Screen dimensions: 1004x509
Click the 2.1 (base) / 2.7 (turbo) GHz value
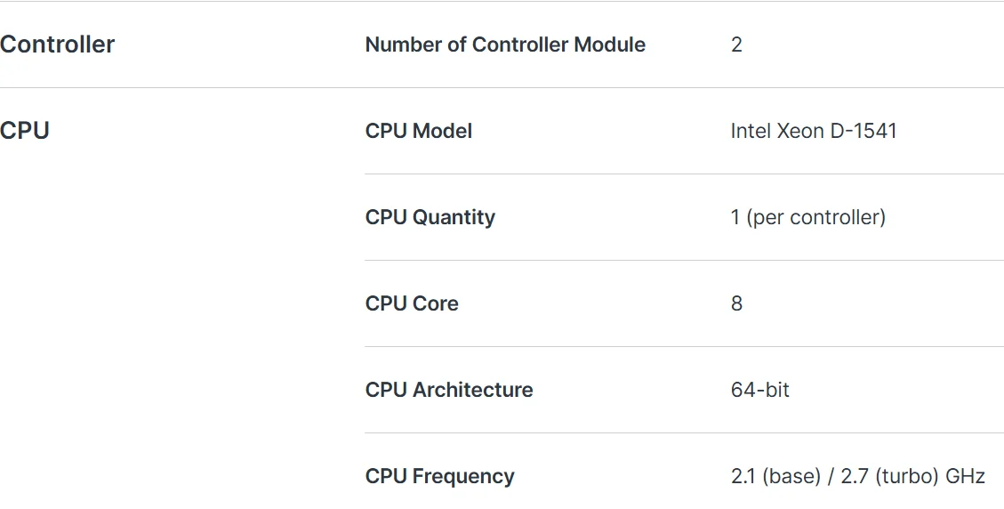point(858,476)
